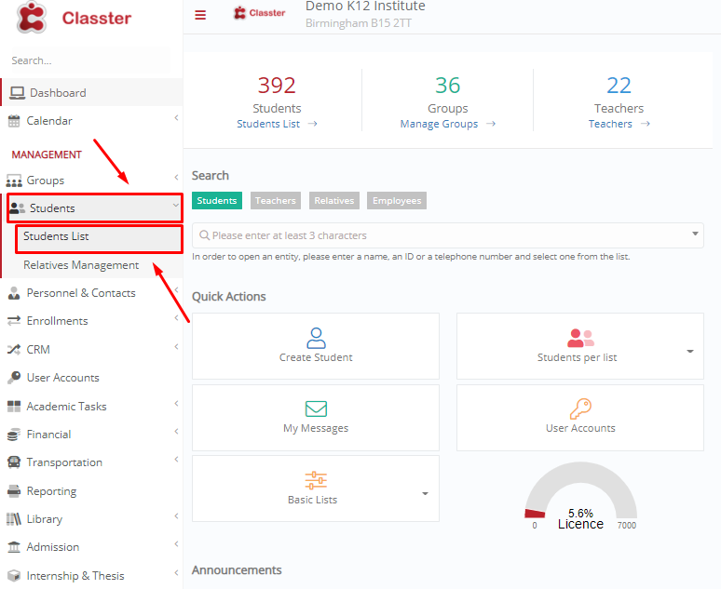
Task: Expand the Academic Tasks chevron
Action: [176, 404]
